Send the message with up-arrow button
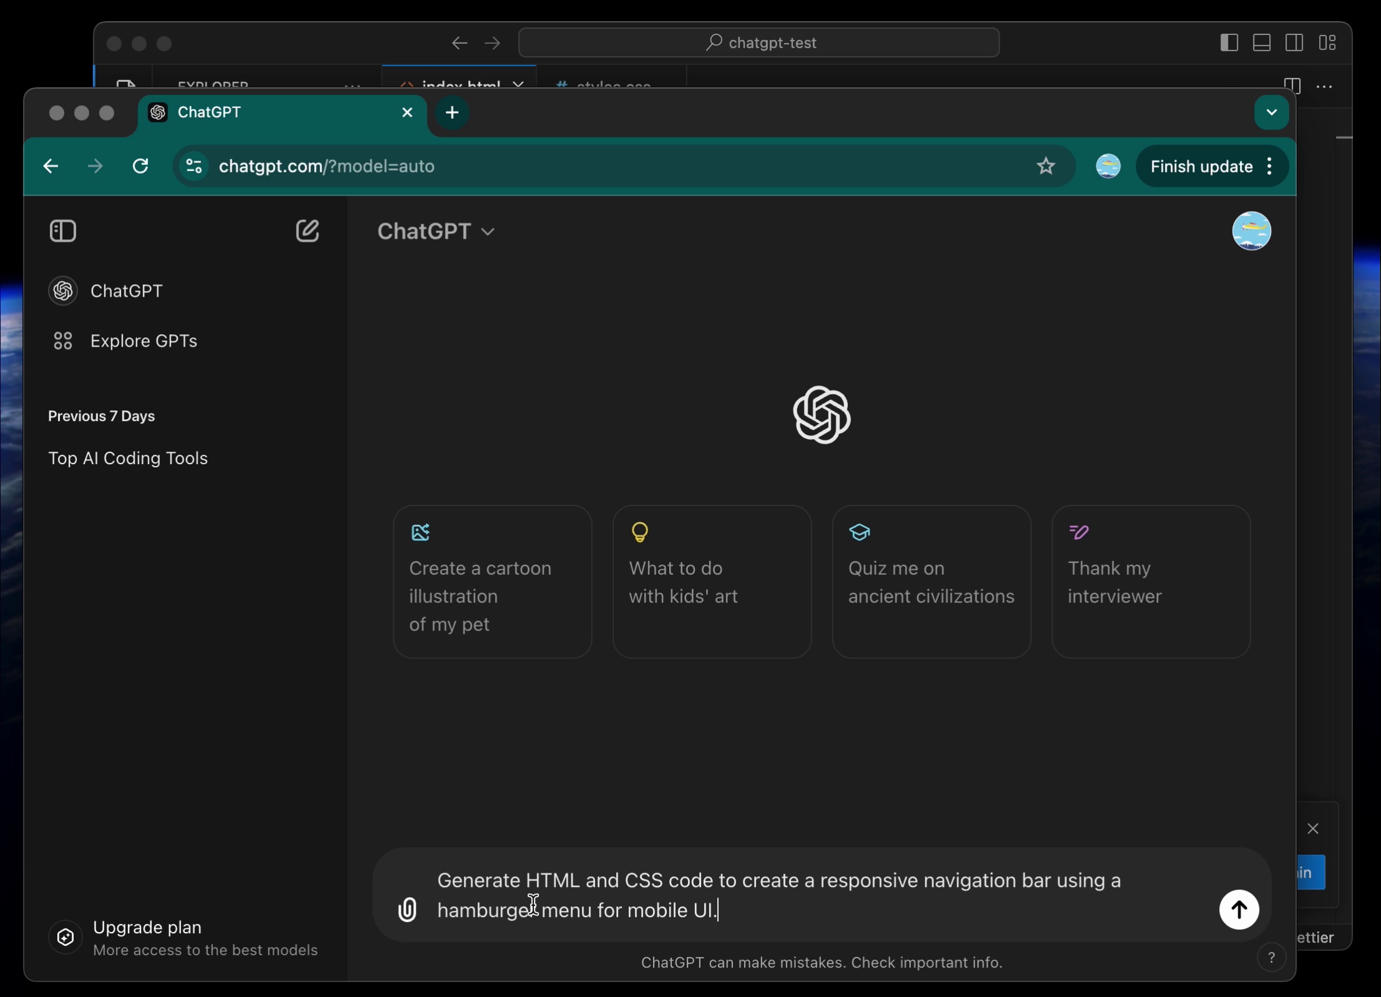 pyautogui.click(x=1239, y=910)
